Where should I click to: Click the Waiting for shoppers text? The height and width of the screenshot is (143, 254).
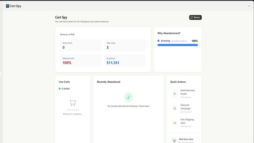tap(73, 114)
